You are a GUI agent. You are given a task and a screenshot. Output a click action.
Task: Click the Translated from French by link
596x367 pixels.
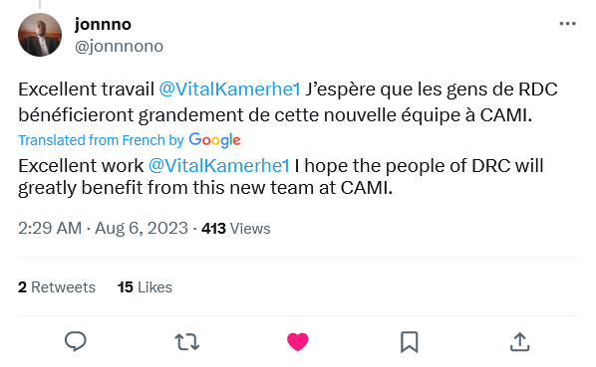(x=101, y=140)
